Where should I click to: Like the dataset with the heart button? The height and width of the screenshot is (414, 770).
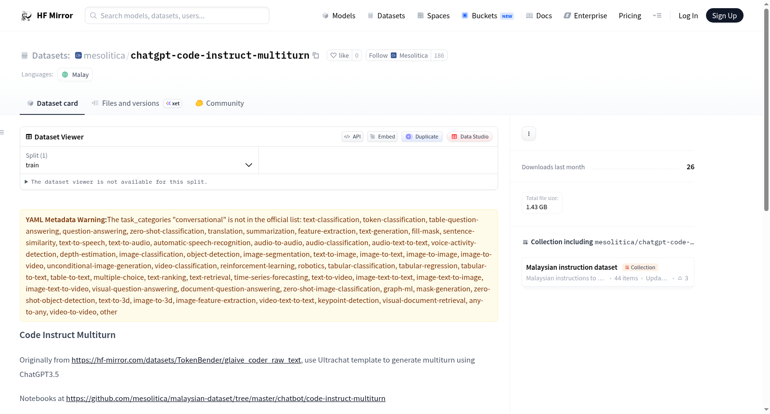tap(339, 55)
